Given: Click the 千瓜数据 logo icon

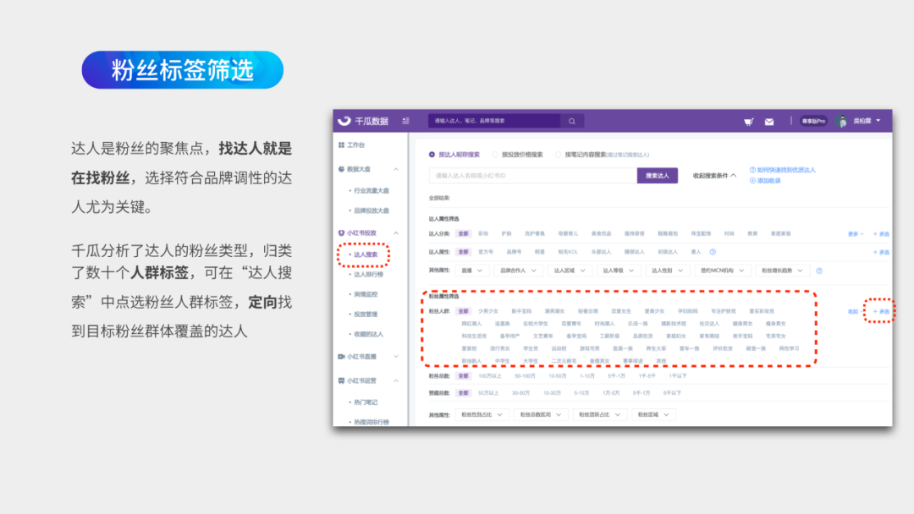Looking at the screenshot, I should coord(344,121).
